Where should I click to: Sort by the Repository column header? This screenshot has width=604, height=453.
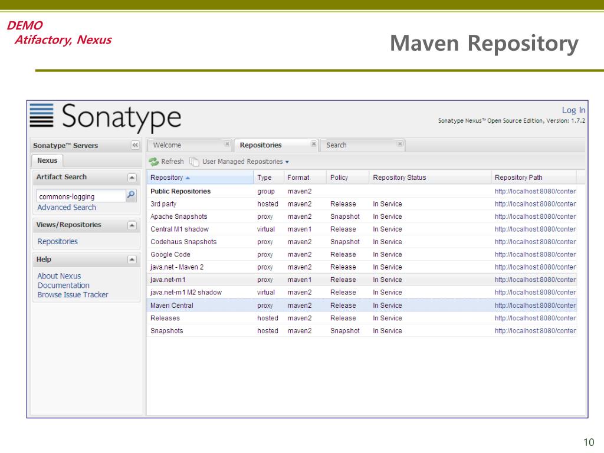click(200, 178)
